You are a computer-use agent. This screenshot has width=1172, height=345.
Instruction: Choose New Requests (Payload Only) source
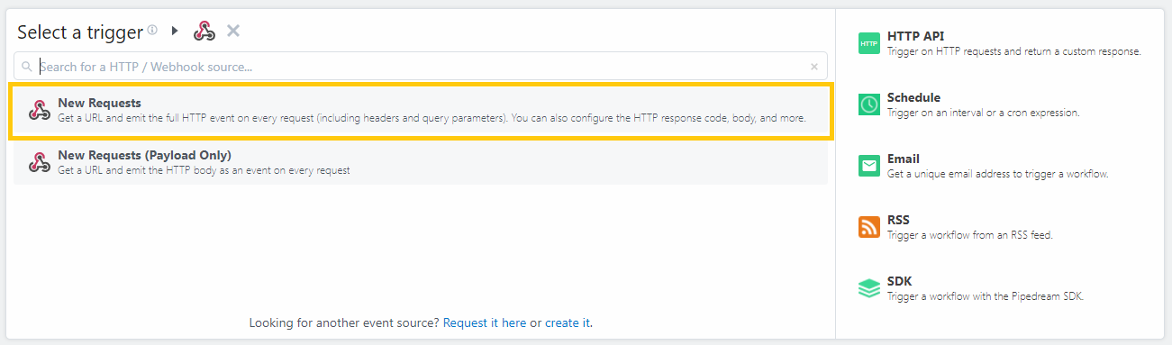point(421,163)
